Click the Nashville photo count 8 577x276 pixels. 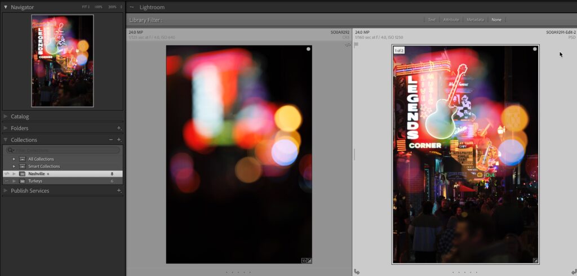tap(112, 173)
